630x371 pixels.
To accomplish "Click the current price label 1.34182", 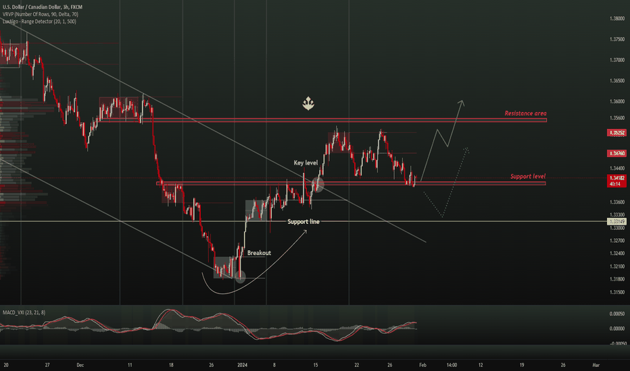I will 616,178.
